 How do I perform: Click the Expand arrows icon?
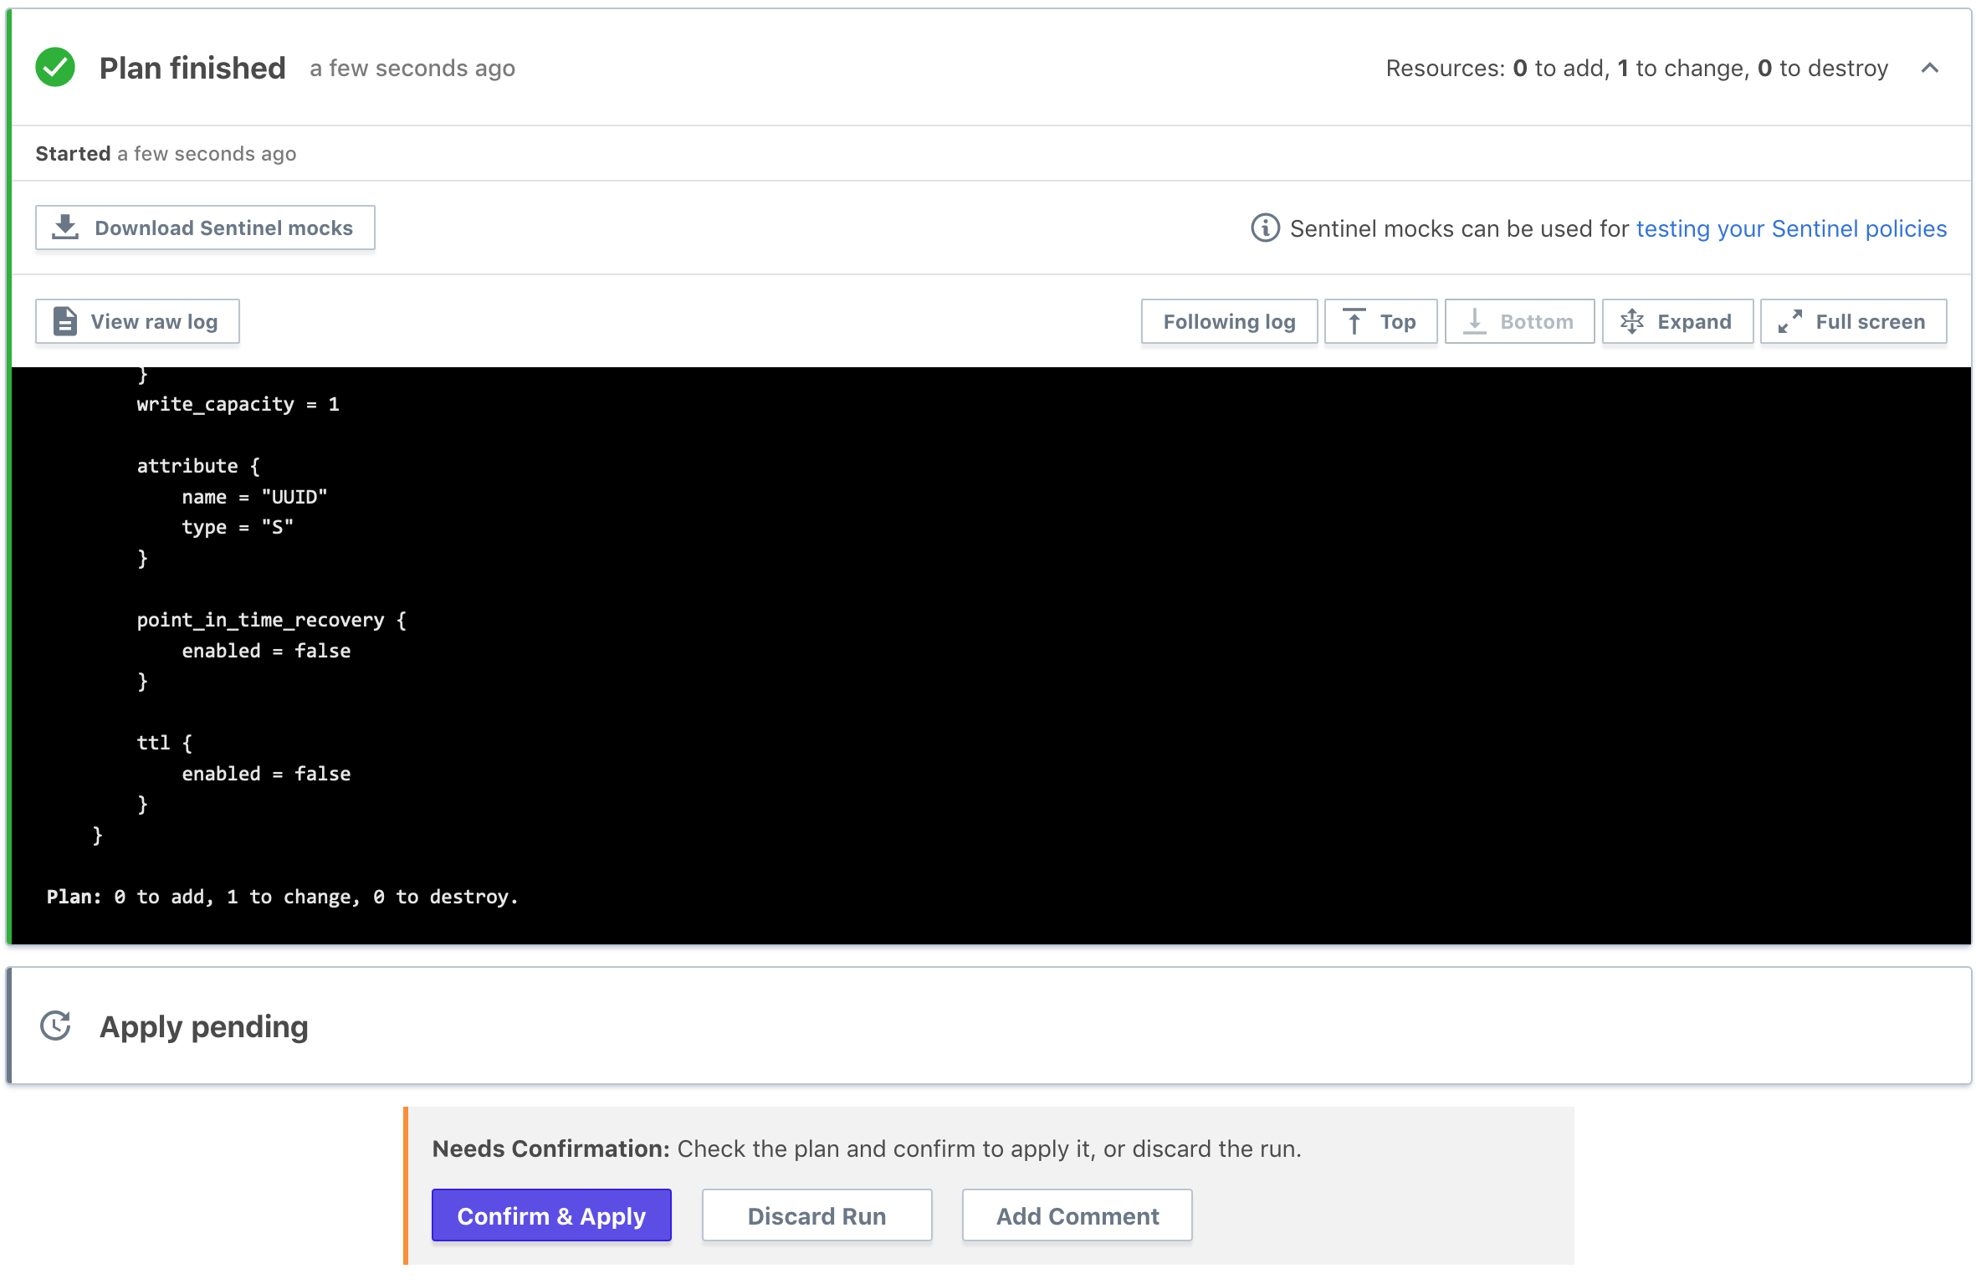click(1631, 322)
